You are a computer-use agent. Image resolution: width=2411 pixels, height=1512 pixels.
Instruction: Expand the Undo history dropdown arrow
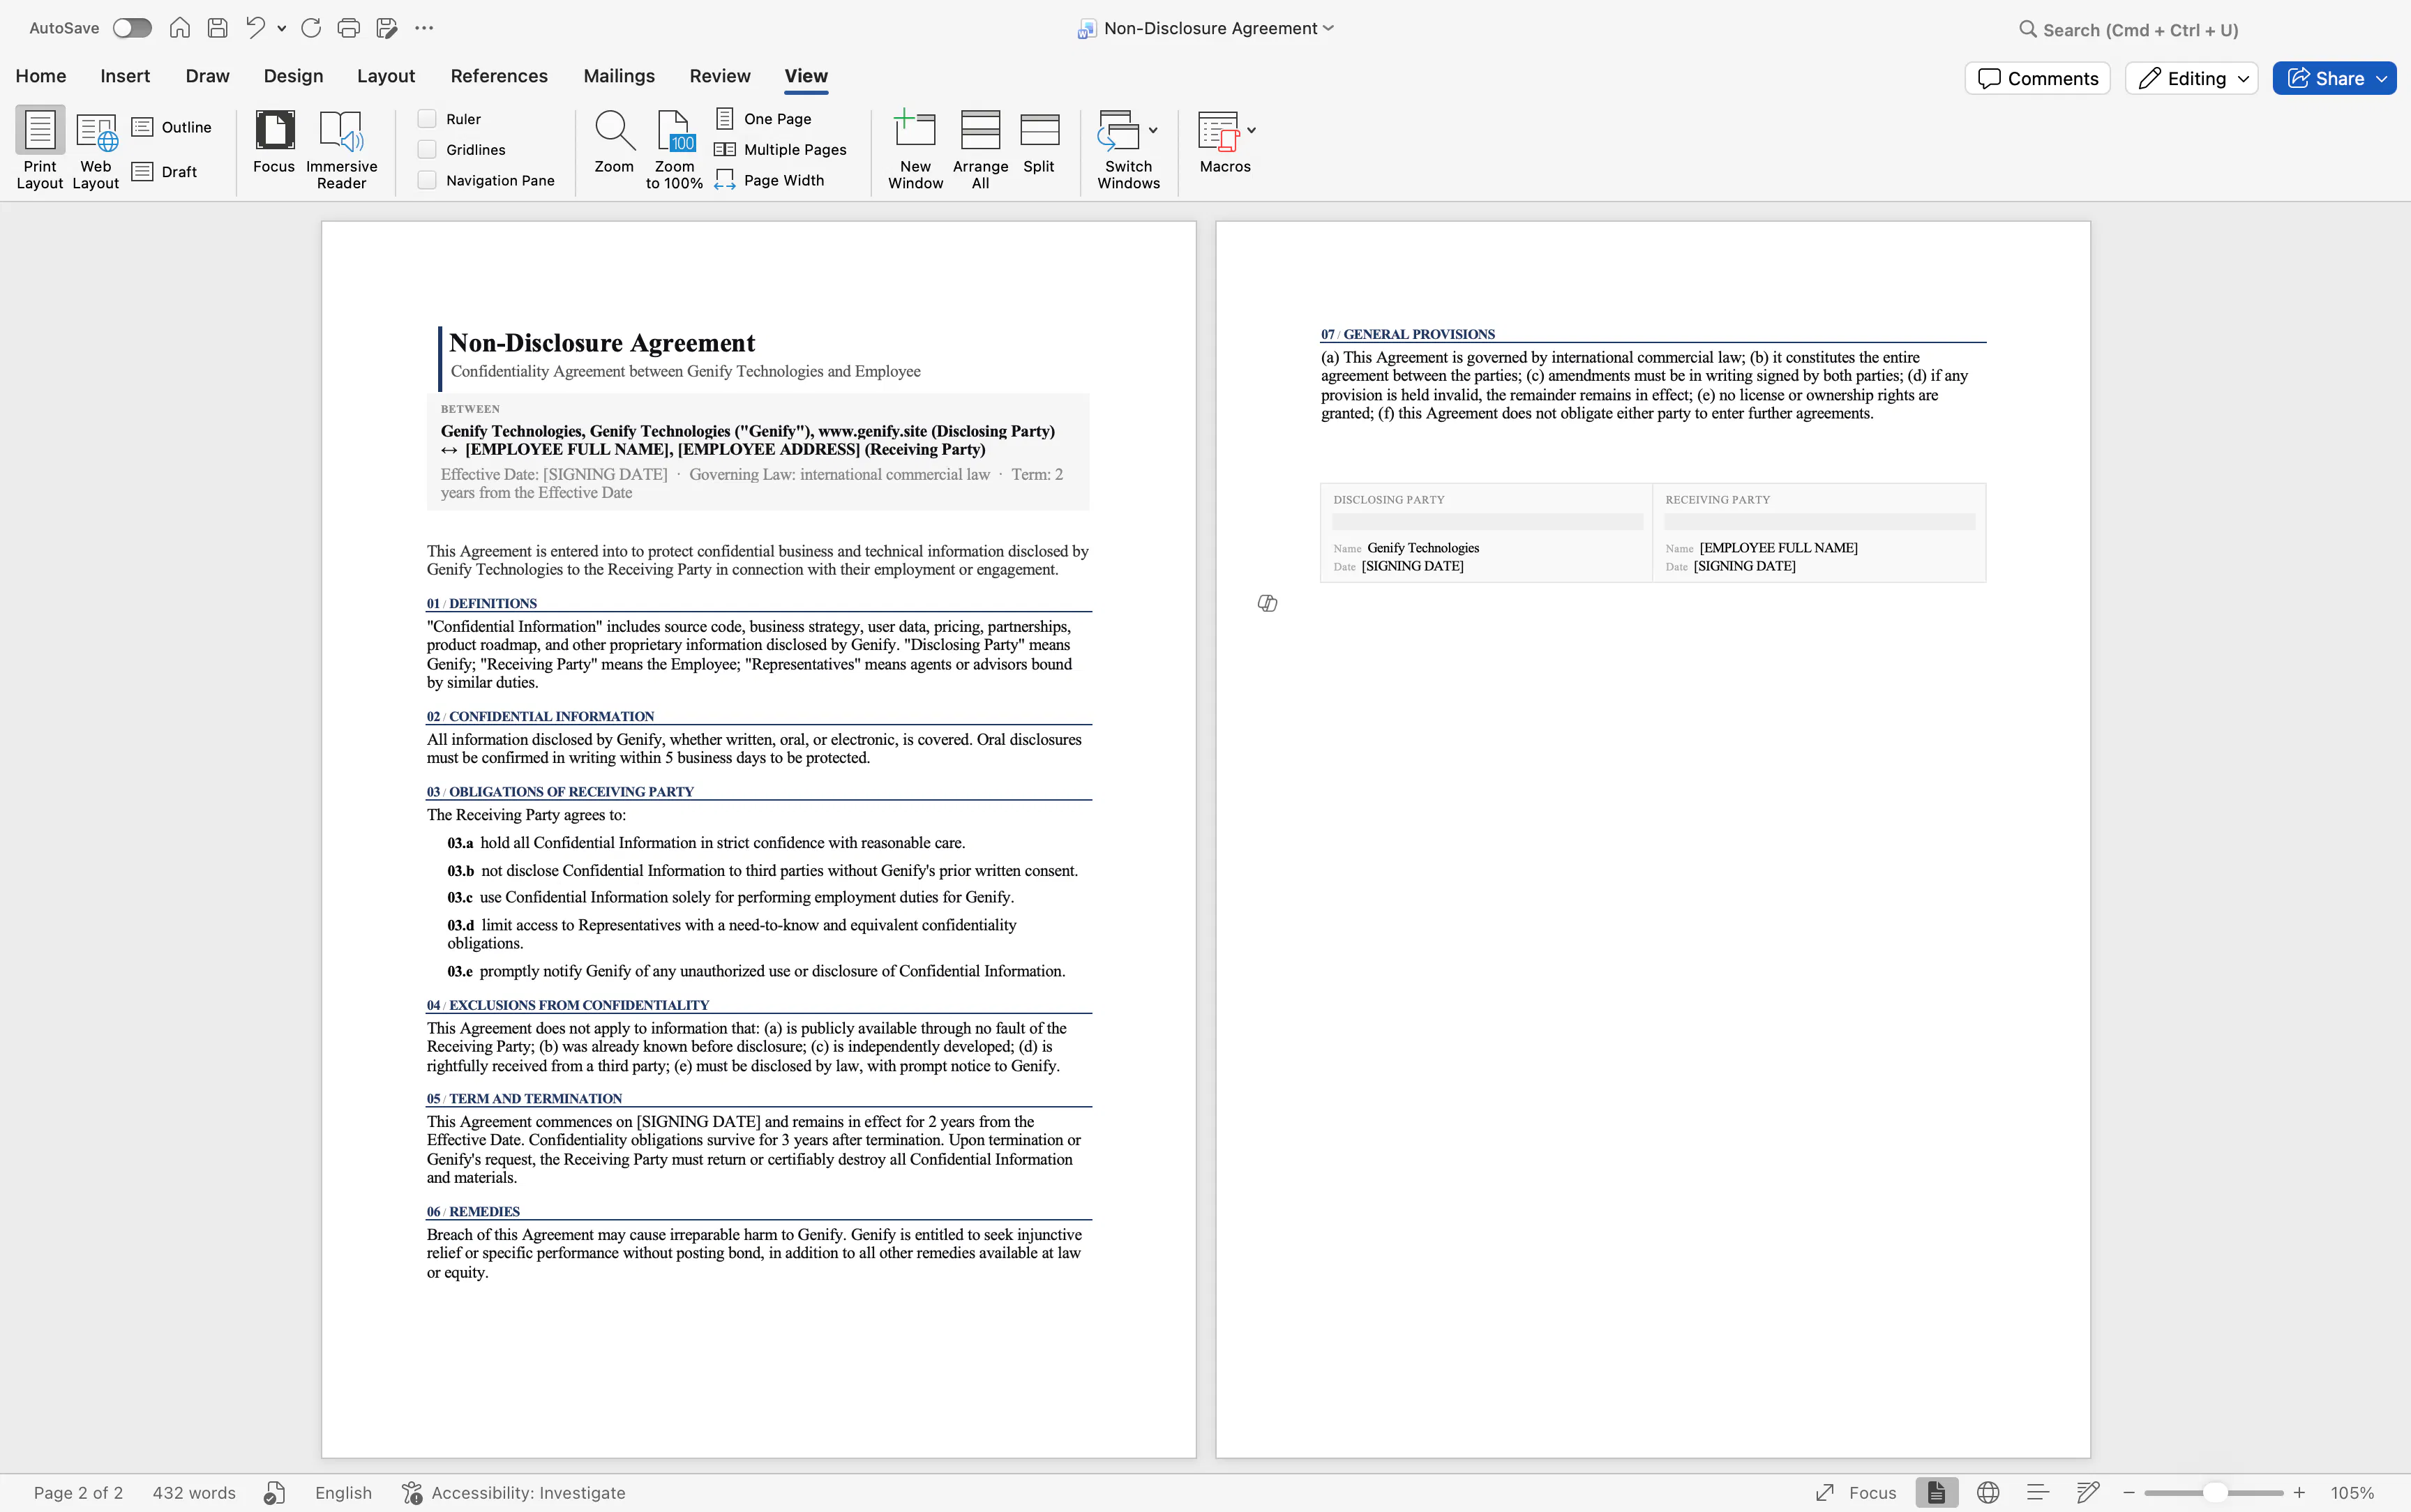pos(282,29)
